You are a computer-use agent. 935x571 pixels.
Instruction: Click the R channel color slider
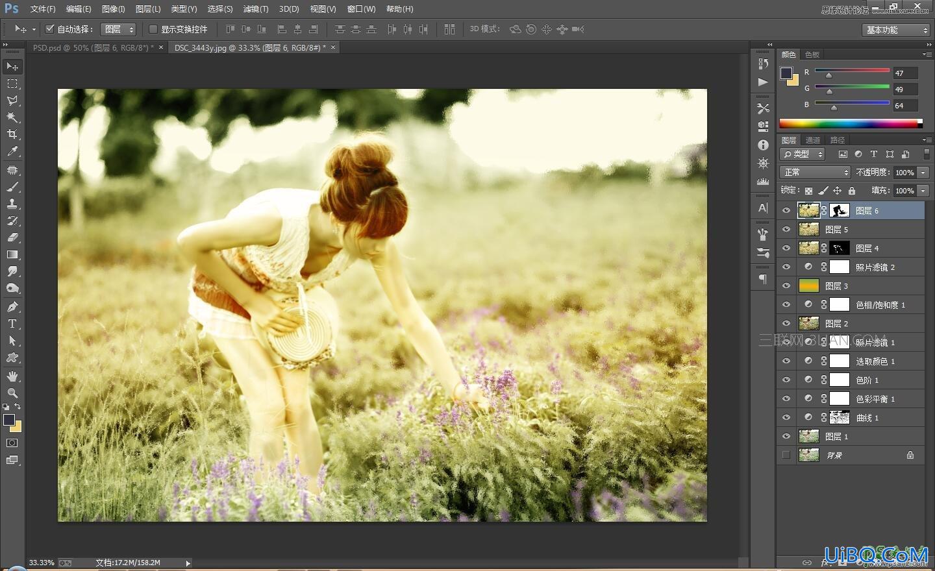[852, 70]
